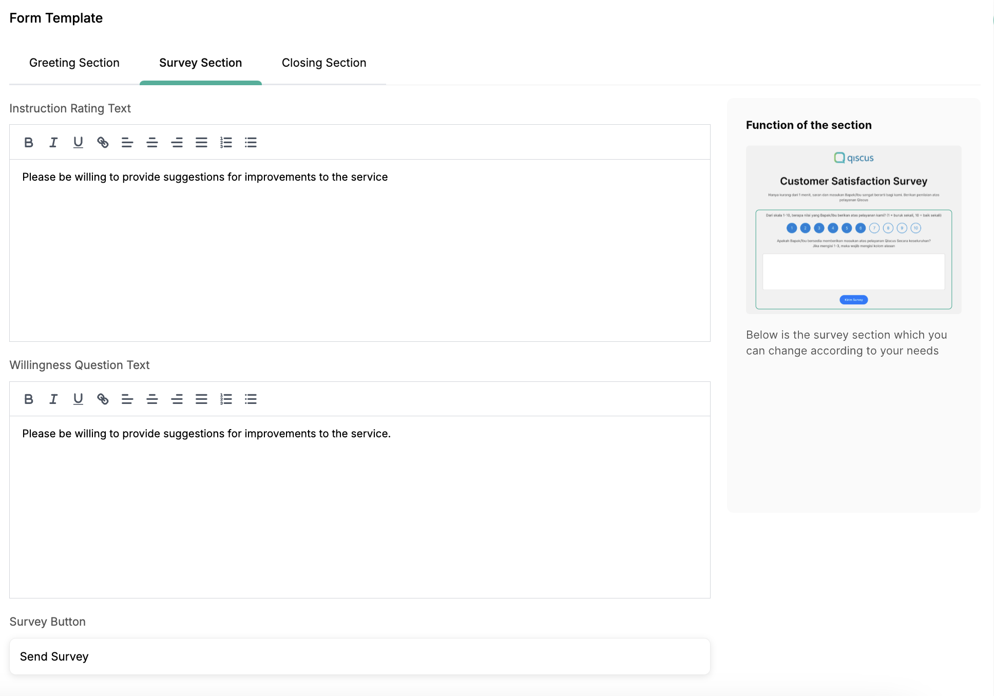Toggle Bold in Instruction Rating Text toolbar
This screenshot has height=696, width=994.
(x=29, y=142)
